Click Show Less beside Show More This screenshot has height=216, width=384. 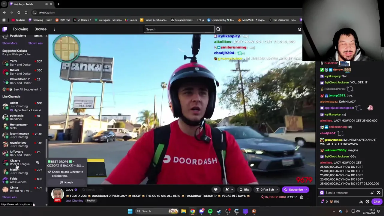tap(35, 43)
